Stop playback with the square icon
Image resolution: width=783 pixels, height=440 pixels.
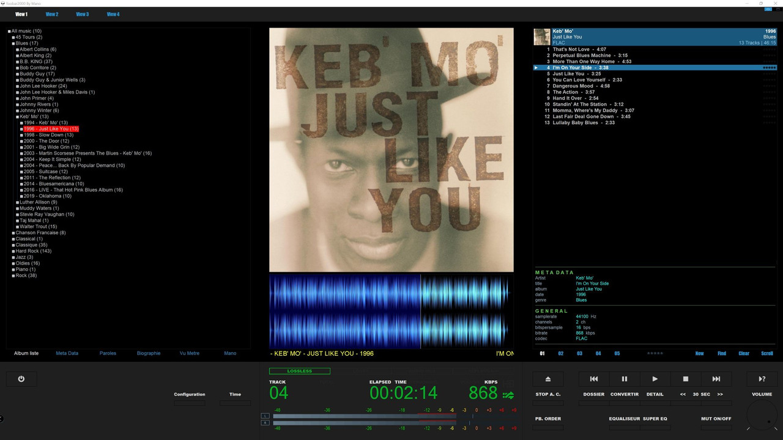click(x=686, y=379)
